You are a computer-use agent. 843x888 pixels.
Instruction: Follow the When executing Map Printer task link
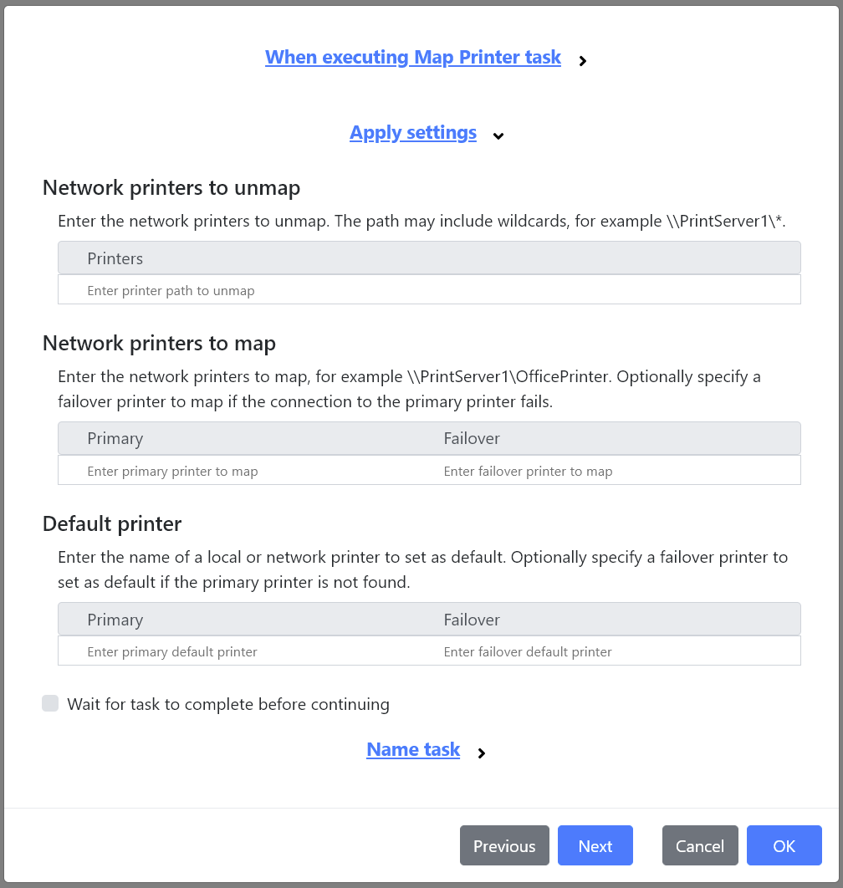[x=413, y=57]
